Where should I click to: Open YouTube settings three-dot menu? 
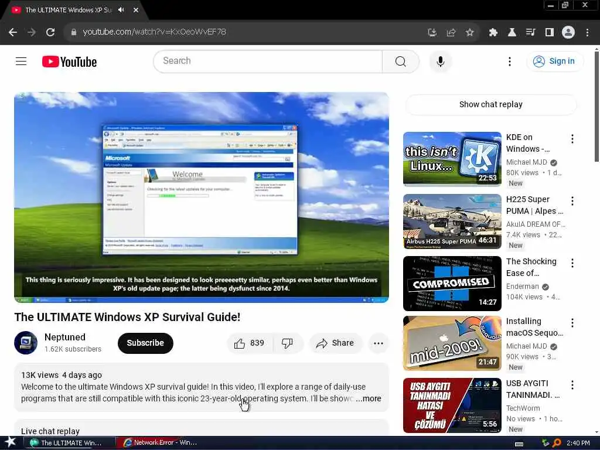509,61
